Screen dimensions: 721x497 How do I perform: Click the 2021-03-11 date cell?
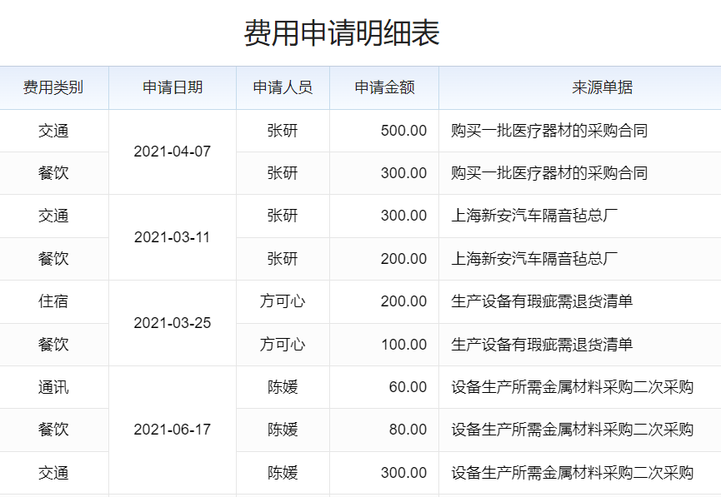pyautogui.click(x=172, y=237)
